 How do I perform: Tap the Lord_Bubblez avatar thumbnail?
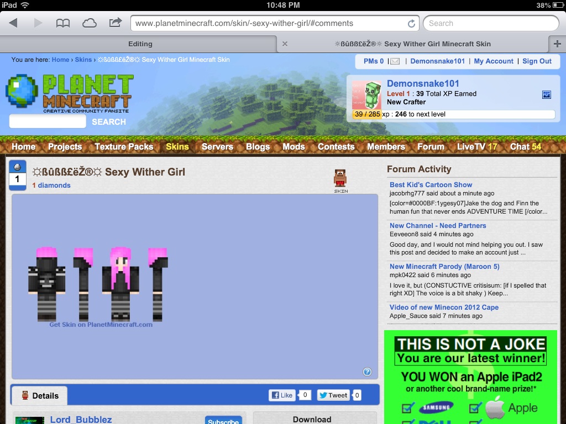(x=30, y=420)
